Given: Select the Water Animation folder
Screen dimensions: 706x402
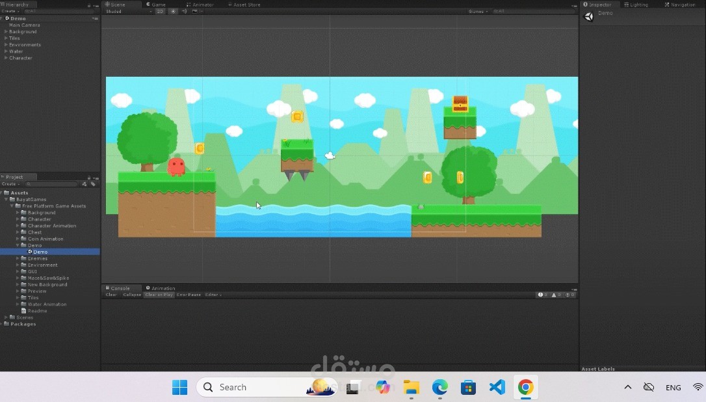Looking at the screenshot, I should 47,304.
